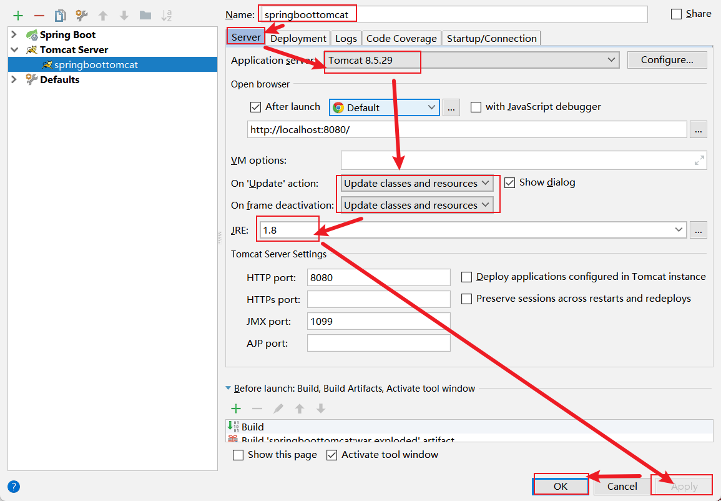
Task: Remove the selected configuration with red minus
Action: pyautogui.click(x=39, y=16)
